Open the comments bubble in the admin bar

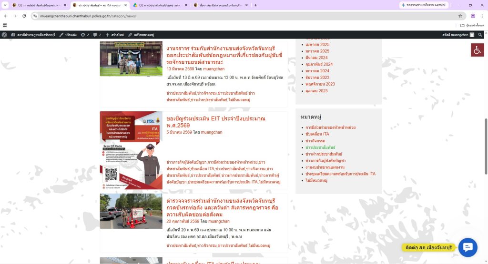pos(97,35)
